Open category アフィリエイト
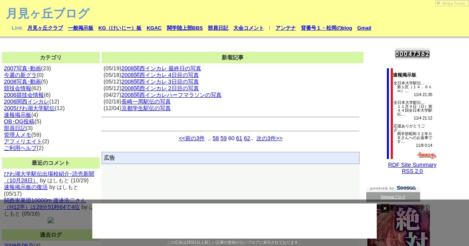Screen dimensions: 469x246 coord(23,141)
